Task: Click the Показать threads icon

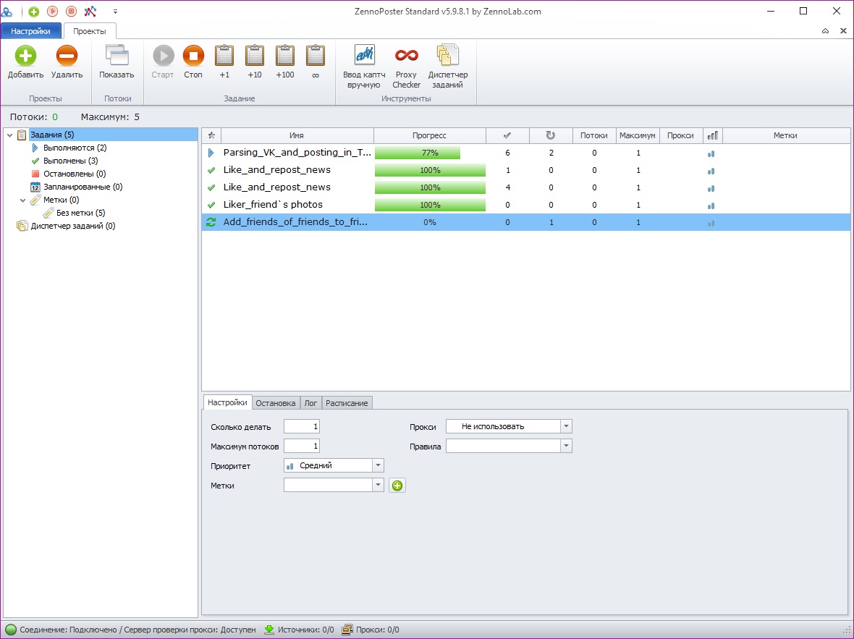Action: pyautogui.click(x=117, y=56)
